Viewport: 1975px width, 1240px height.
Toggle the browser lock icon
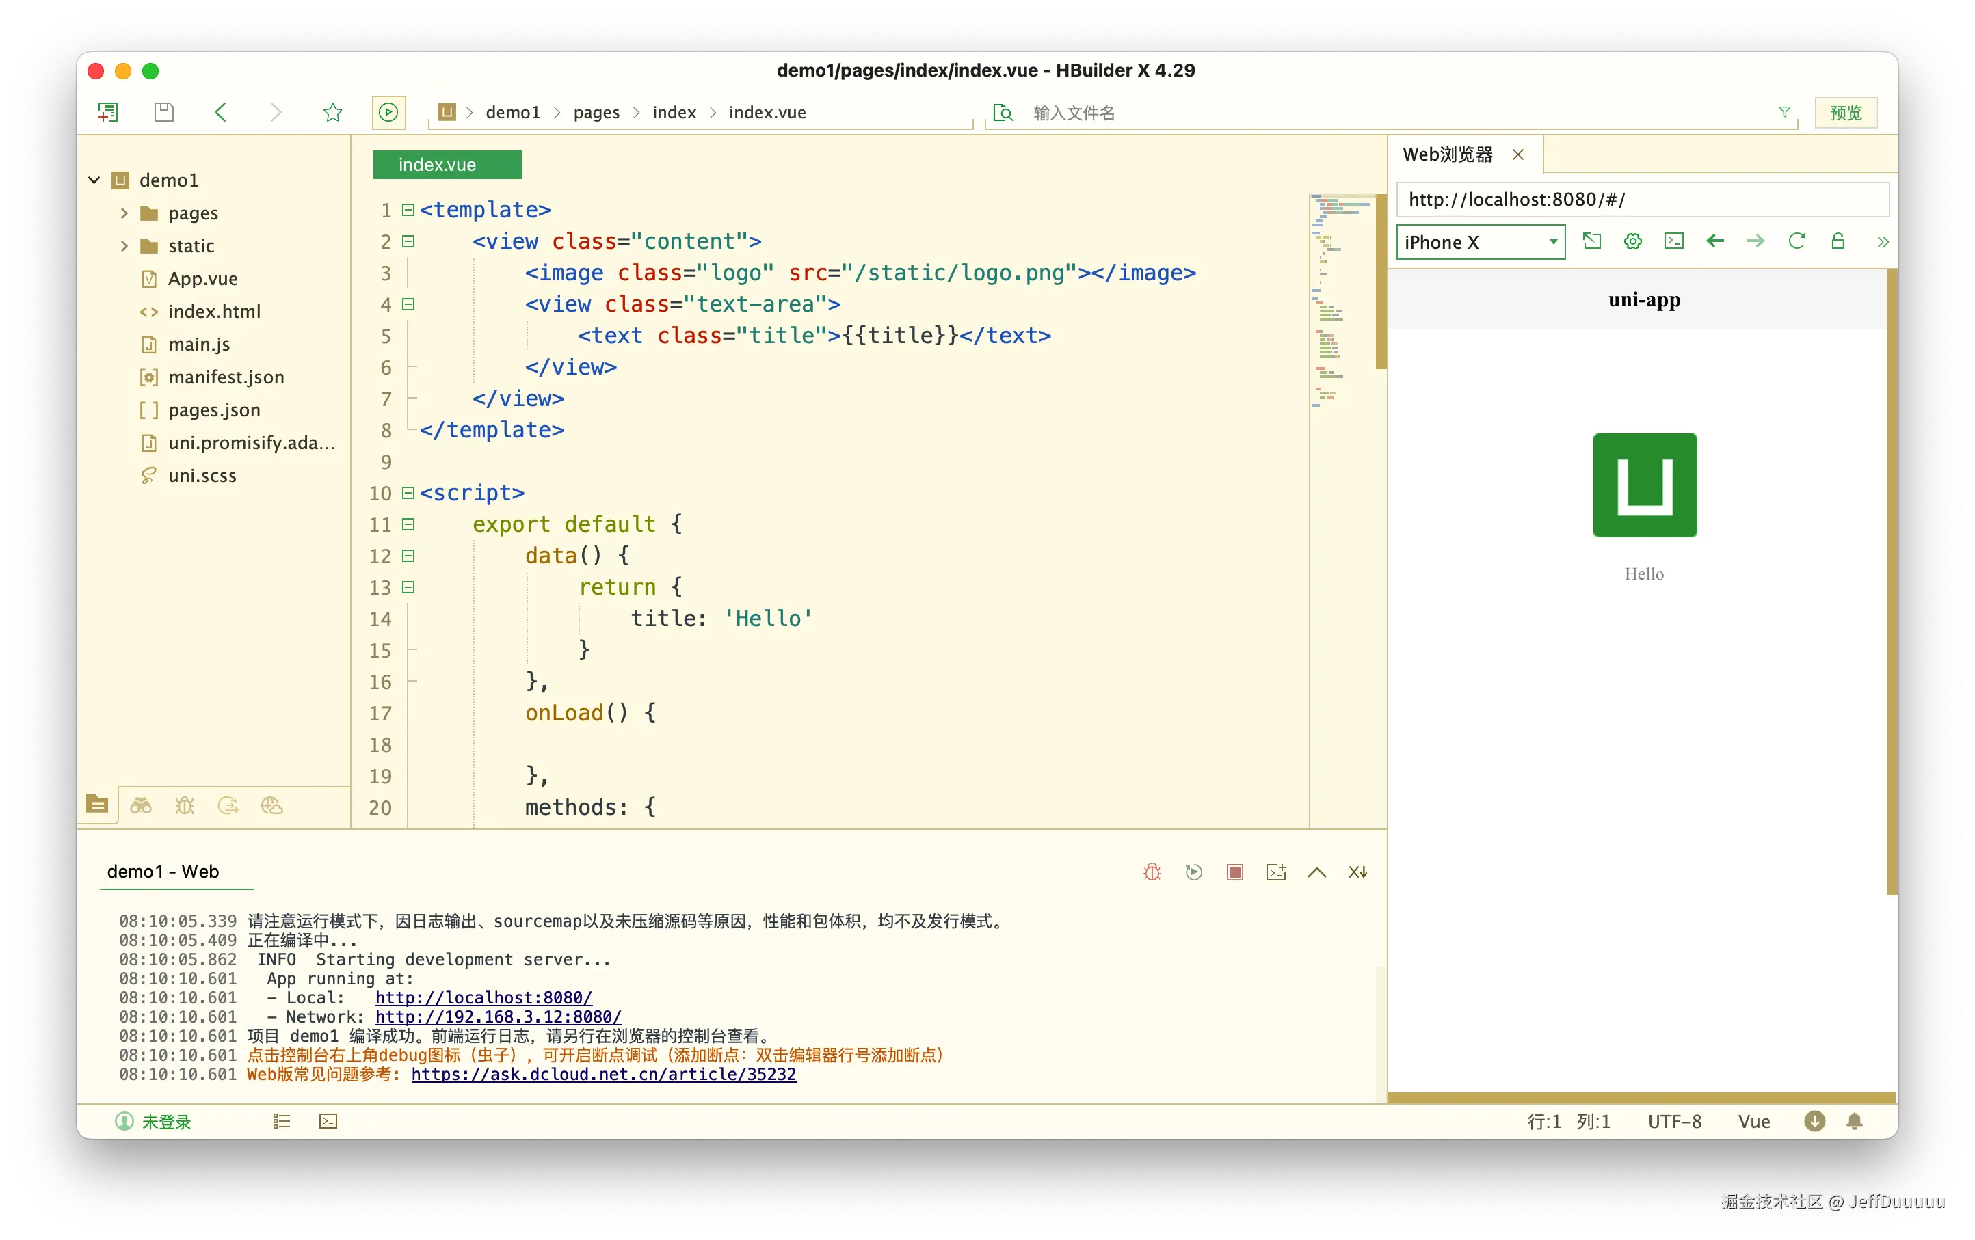[1838, 241]
